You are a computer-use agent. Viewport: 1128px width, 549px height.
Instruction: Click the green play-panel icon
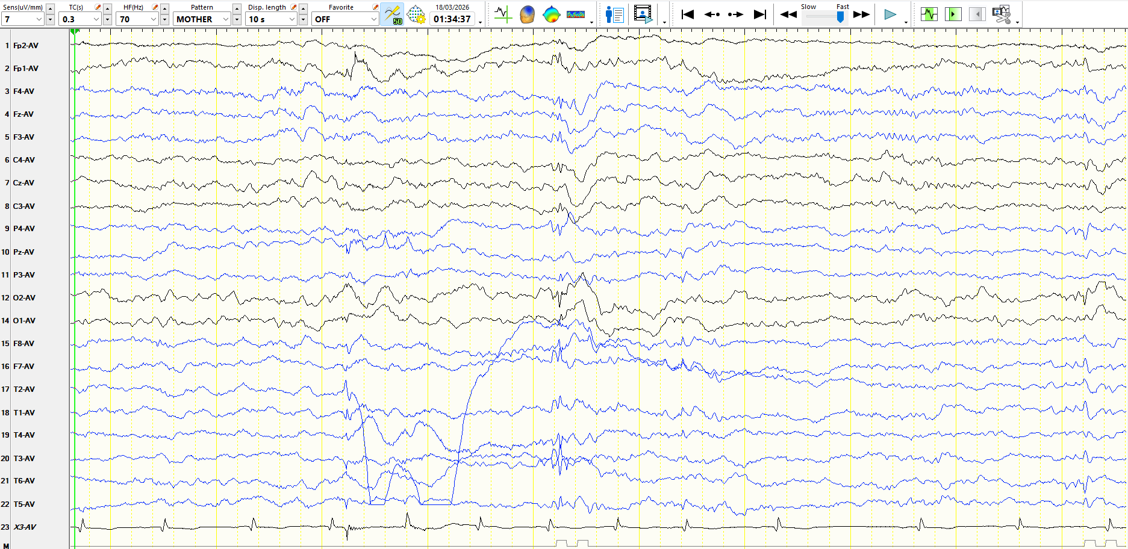953,14
